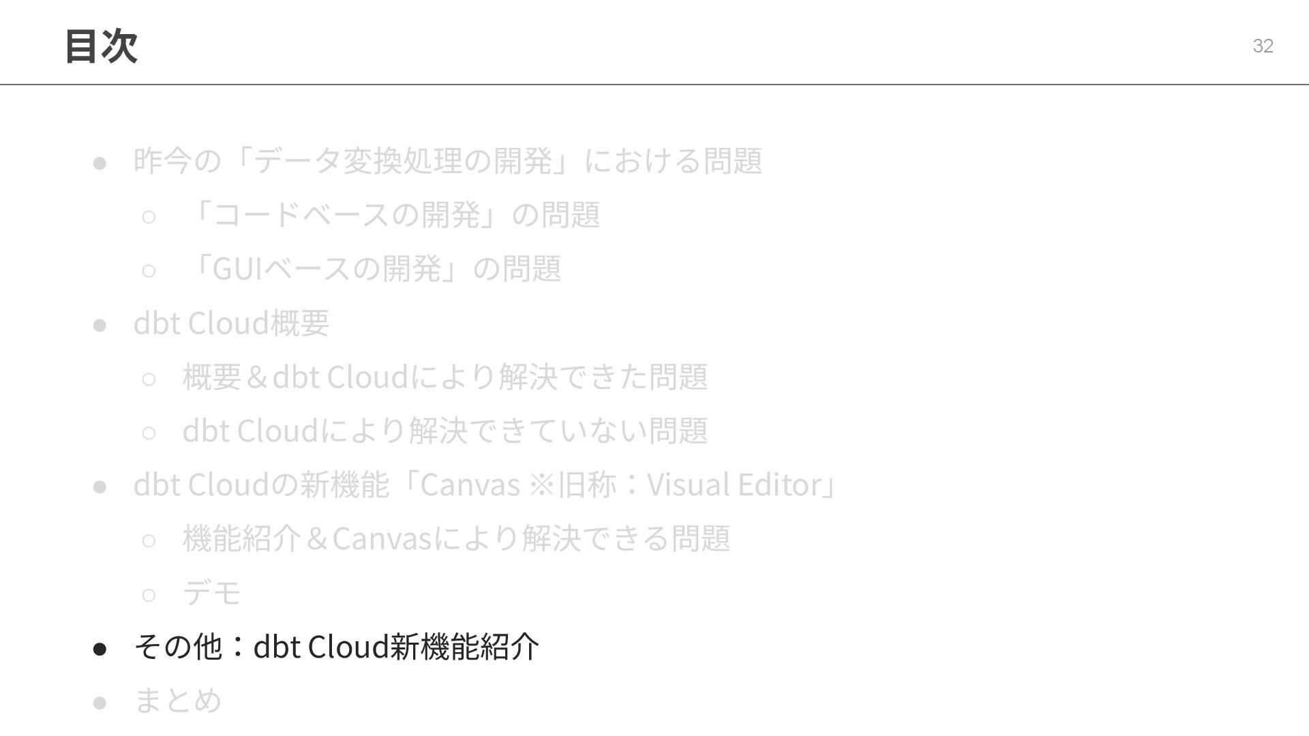Select the line 「コードベースの開発」の問題
This screenshot has height=736, width=1309.
(391, 215)
